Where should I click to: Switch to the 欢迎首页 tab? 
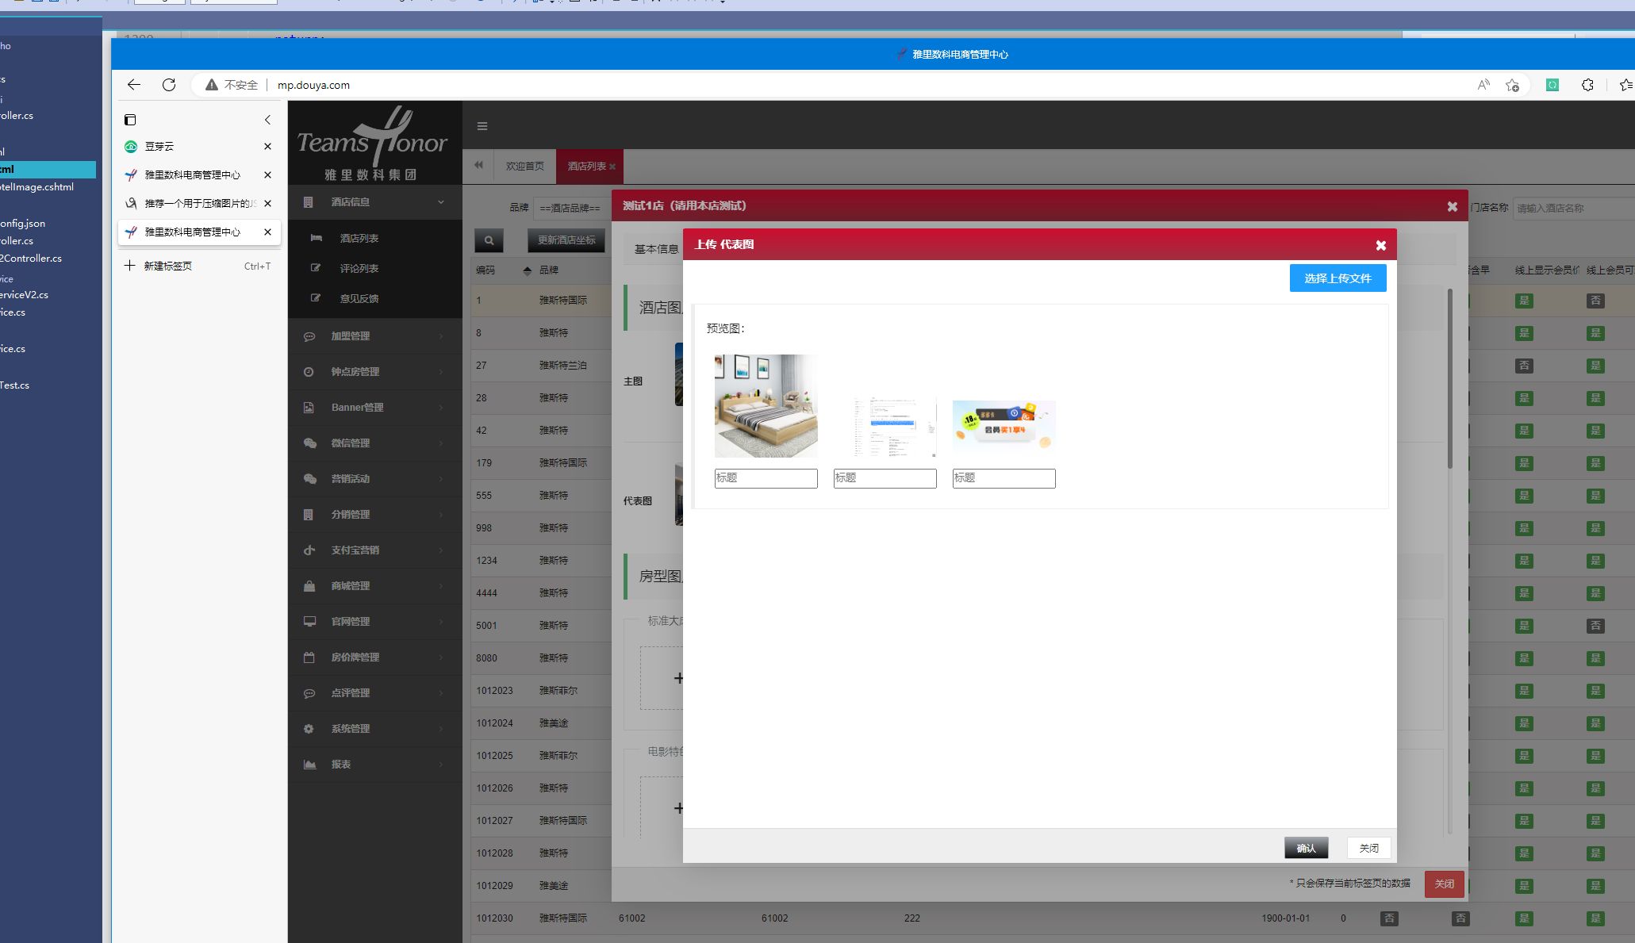tap(524, 167)
